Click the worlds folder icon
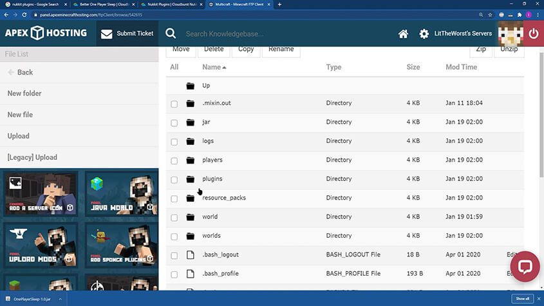544x306 pixels. pyautogui.click(x=190, y=236)
